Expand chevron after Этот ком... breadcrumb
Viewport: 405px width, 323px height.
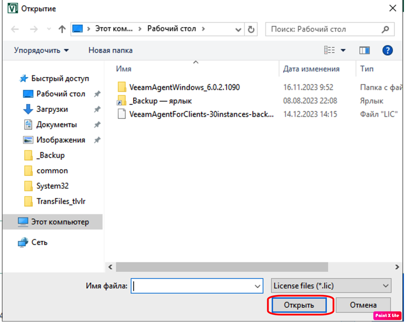(140, 29)
